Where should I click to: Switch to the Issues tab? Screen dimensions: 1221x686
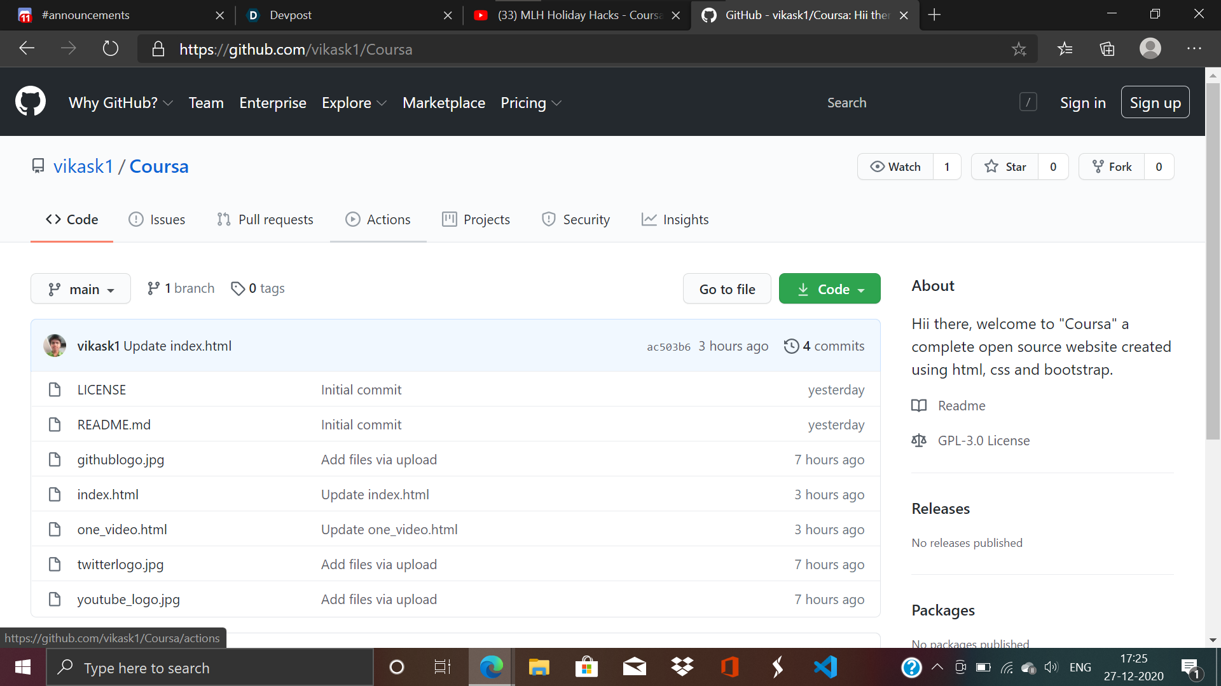[157, 219]
